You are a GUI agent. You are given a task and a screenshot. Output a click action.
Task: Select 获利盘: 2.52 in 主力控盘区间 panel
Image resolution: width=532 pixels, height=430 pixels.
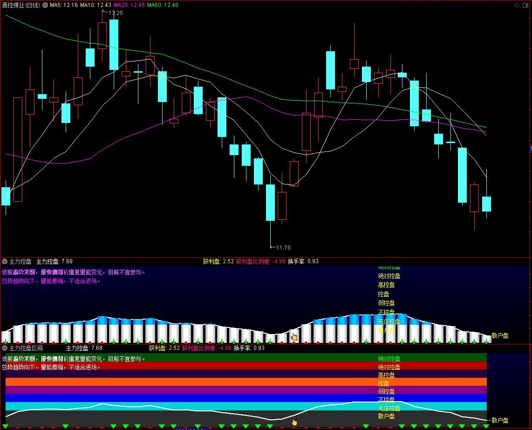[x=164, y=348]
